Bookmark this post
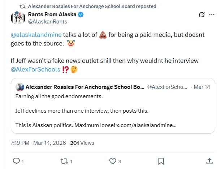 pos(161,161)
